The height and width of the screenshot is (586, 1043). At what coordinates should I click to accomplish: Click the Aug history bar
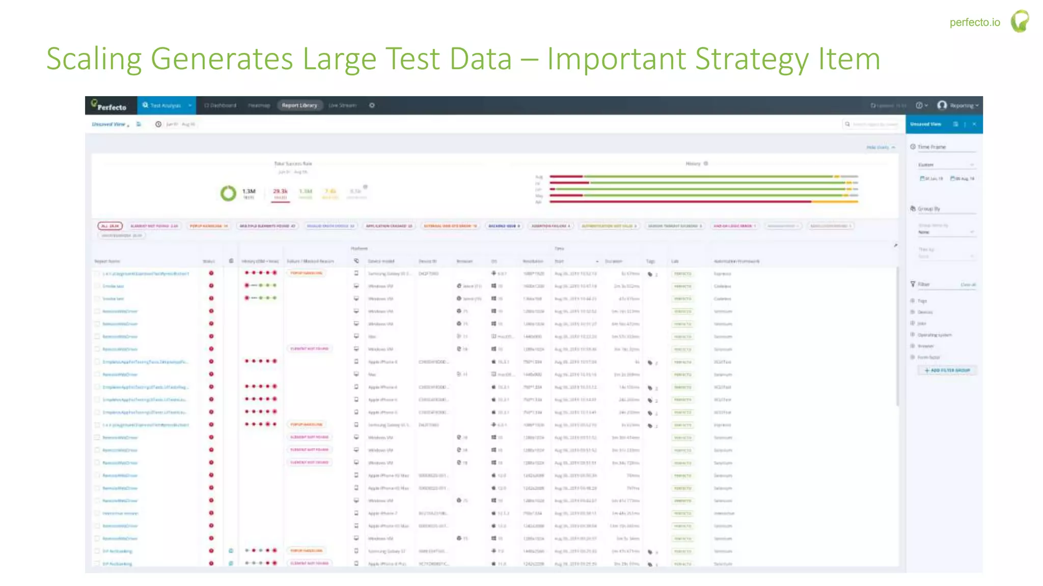tap(704, 177)
